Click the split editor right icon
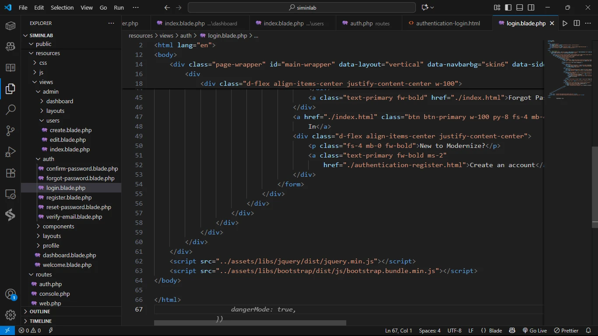The image size is (598, 336). [x=577, y=23]
